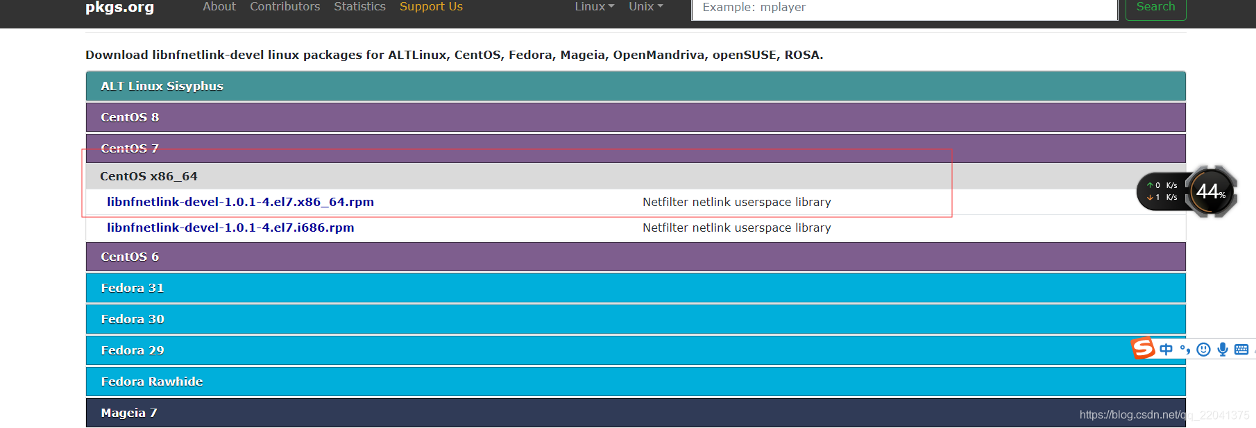
Task: Expand the Unix dropdown menu
Action: tap(645, 7)
